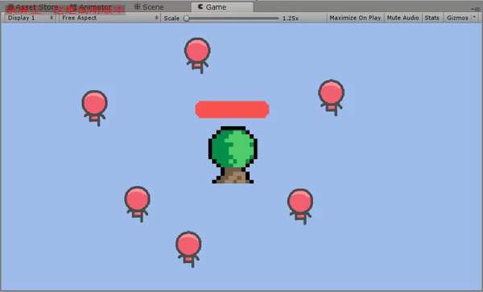Toggle Maximize On Play

click(355, 18)
